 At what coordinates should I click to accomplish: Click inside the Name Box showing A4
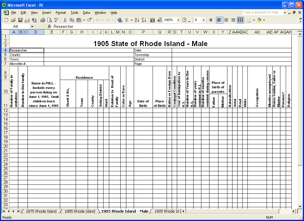pyautogui.click(x=16, y=26)
